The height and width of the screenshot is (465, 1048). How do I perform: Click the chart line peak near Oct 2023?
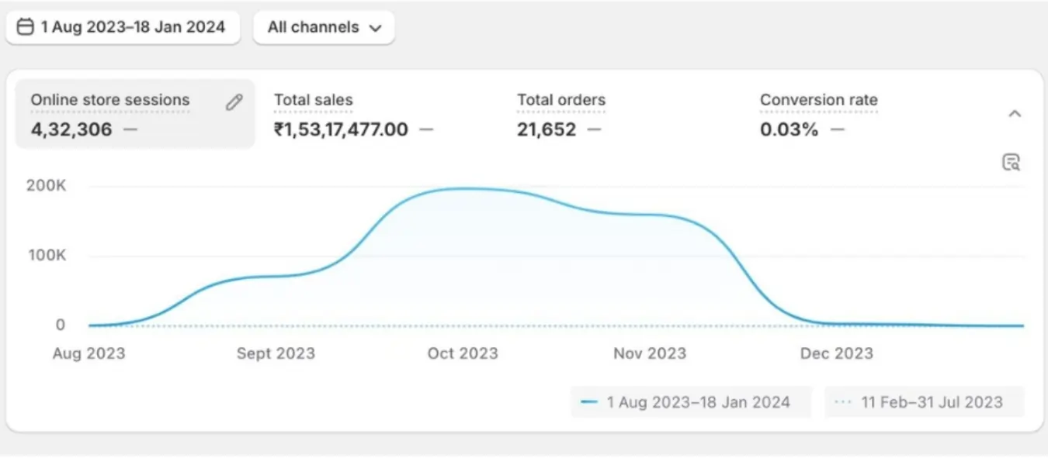click(463, 188)
